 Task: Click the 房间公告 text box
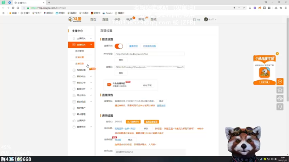click(x=150, y=152)
